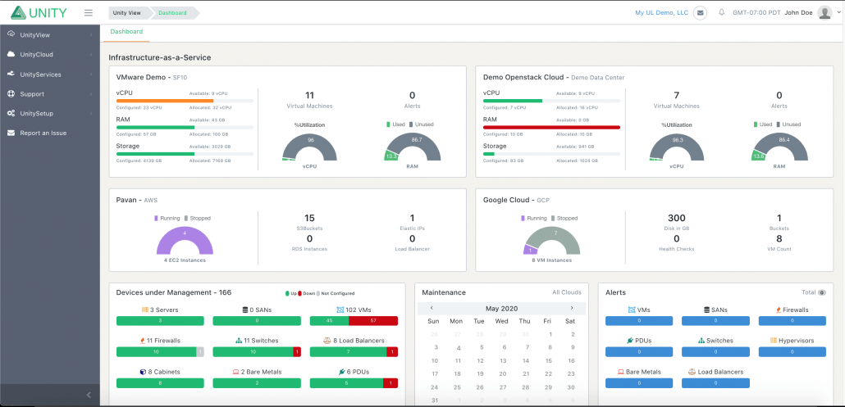
Task: Click the Cabinets cube icon
Action: click(143, 372)
